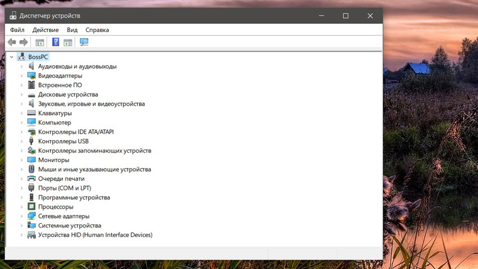Click the Системные устройства folder icon
This screenshot has width=478, height=269.
click(x=31, y=225)
